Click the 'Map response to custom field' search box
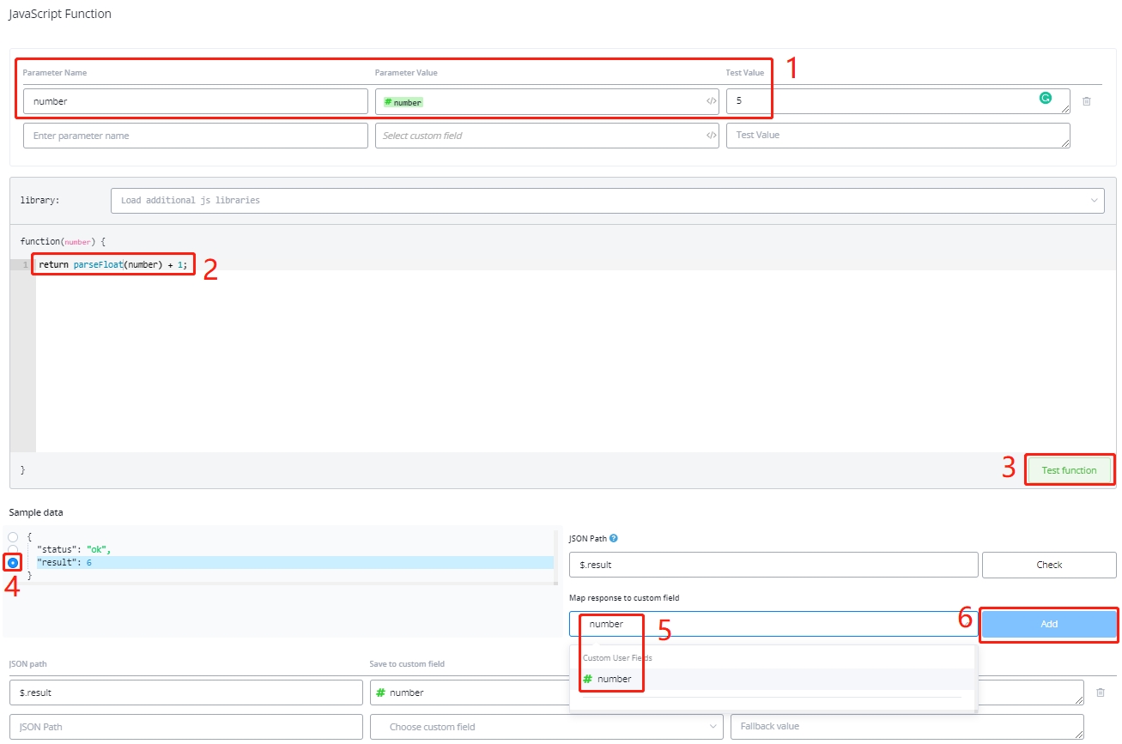 (773, 624)
